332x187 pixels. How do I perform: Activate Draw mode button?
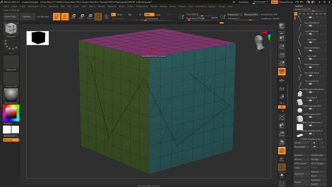[65, 17]
